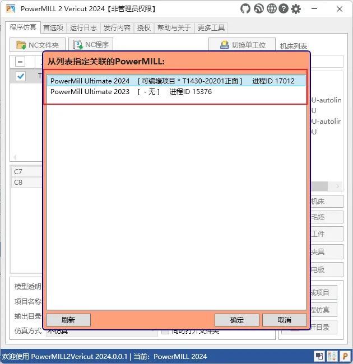The image size is (353, 364).
Task: Select the PowerMill Ultimate 2024 process row
Action: (x=176, y=81)
